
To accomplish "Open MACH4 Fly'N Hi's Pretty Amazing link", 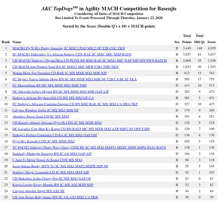I will pos(68,48).
